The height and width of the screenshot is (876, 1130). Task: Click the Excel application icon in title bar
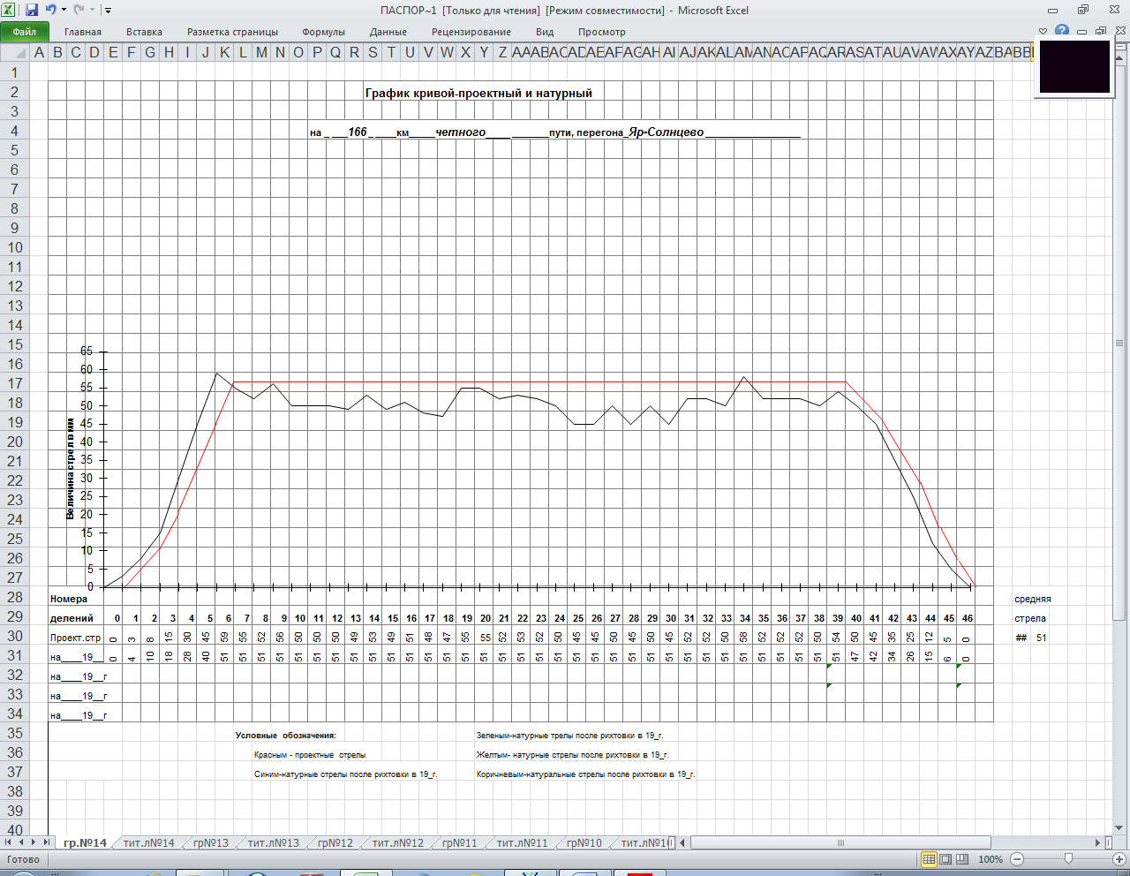10,10
